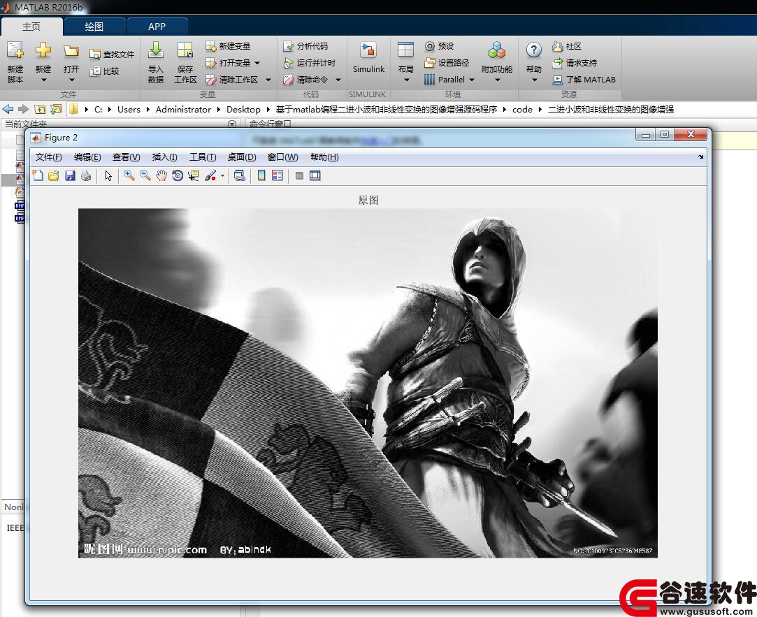This screenshot has width=757, height=617.
Task: Open 帮助(H) menu in Figure 2
Action: click(324, 157)
